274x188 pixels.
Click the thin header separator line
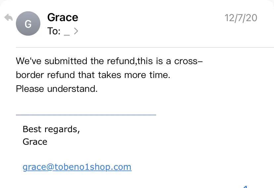point(145,47)
